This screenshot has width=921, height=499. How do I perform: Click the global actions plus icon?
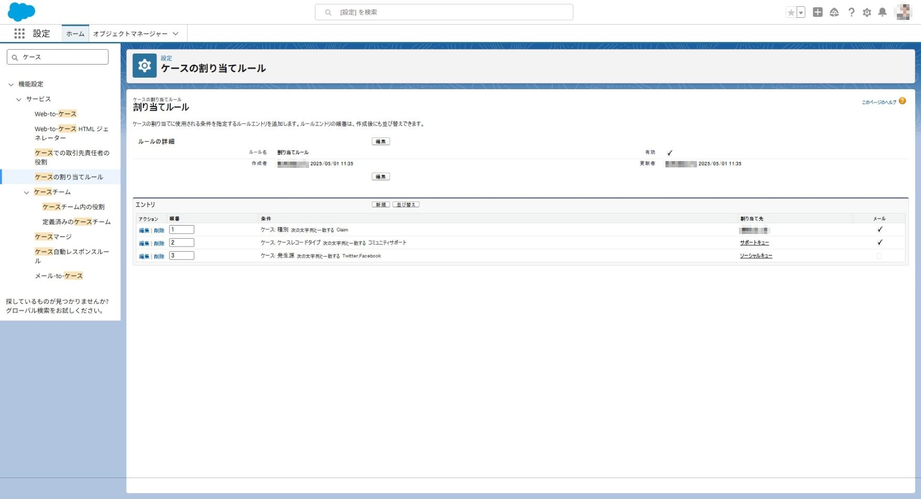pyautogui.click(x=818, y=12)
